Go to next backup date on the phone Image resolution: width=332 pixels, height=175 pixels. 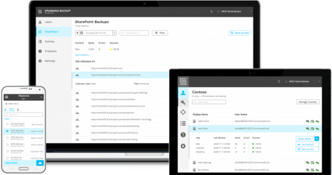[18, 110]
